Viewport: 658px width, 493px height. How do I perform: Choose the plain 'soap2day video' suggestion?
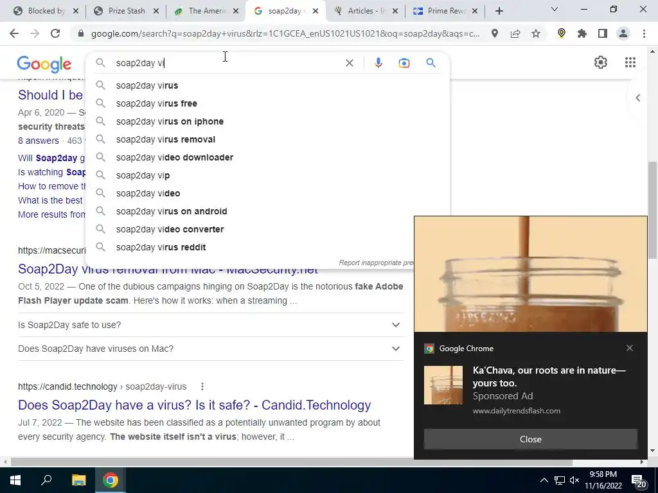(x=267, y=194)
